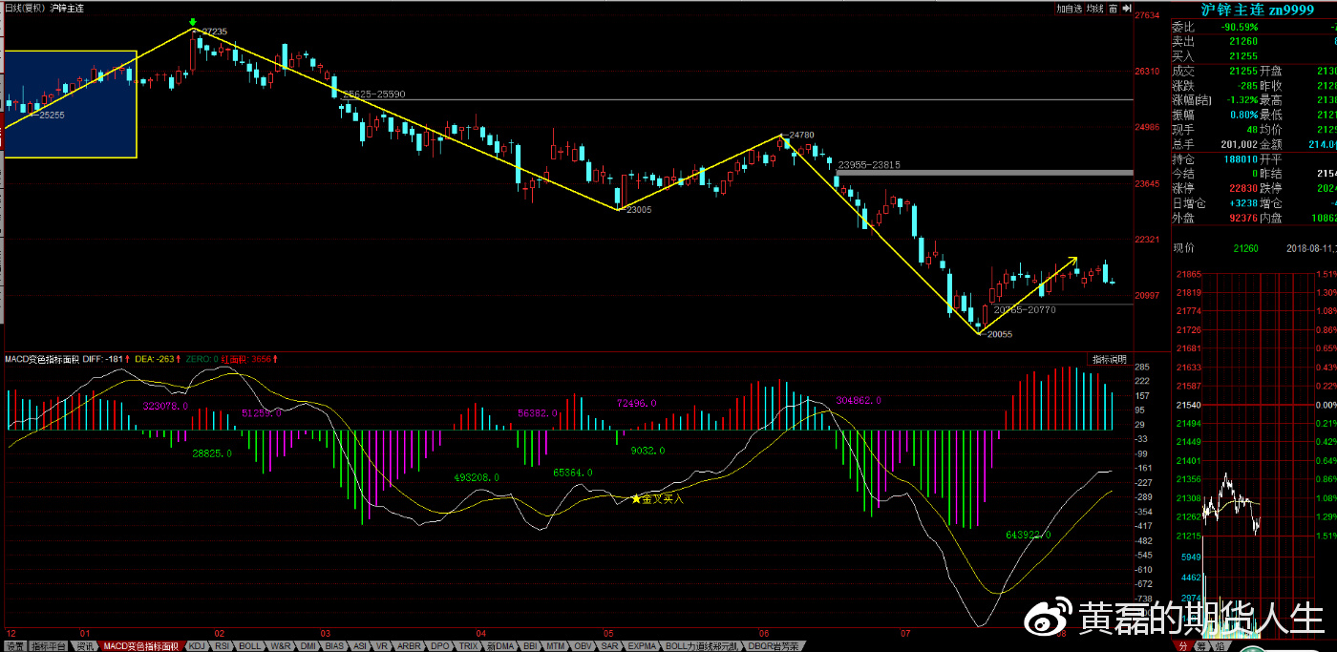
Task: Click the 加自选 add-to-watchlist button
Action: [1069, 8]
